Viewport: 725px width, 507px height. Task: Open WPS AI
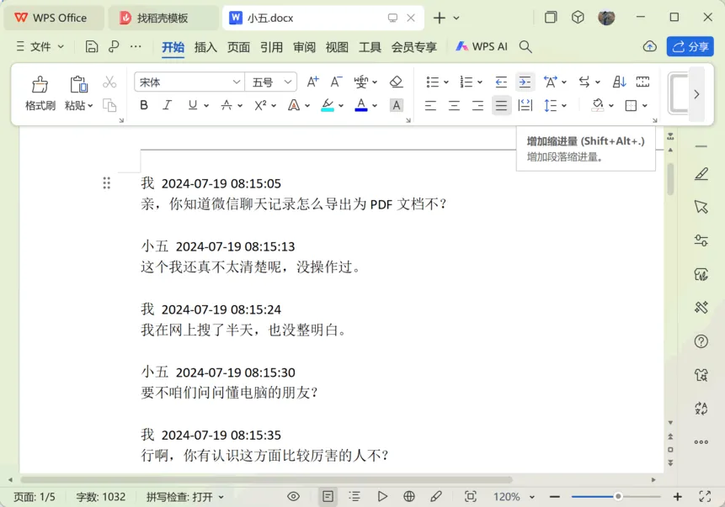[482, 46]
